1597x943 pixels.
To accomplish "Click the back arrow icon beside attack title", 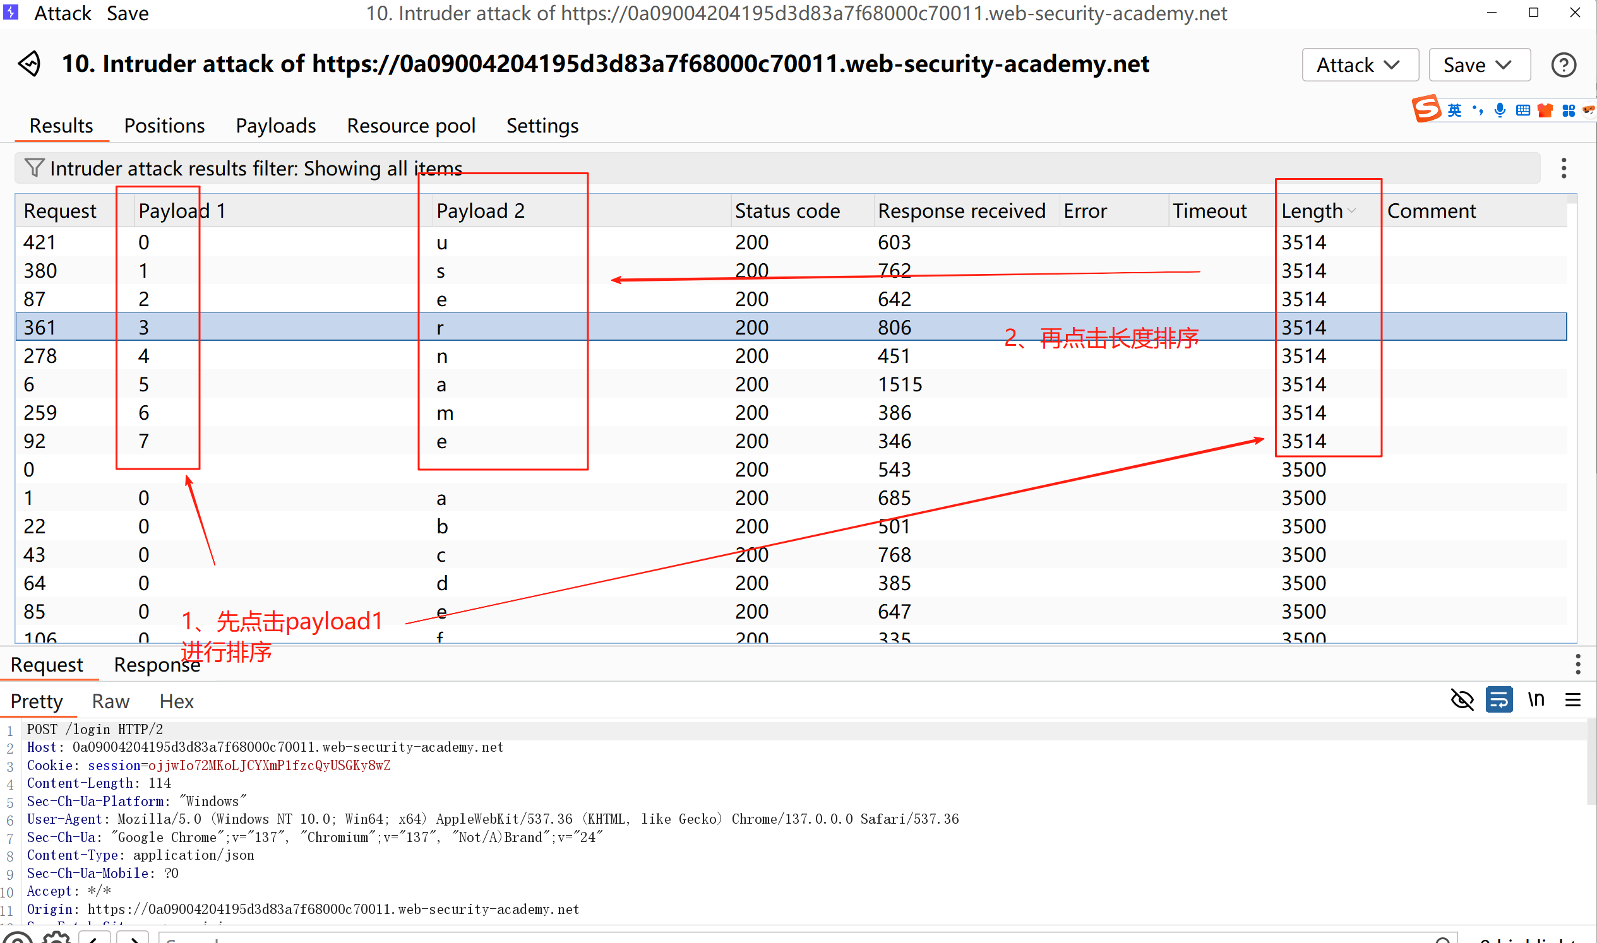I will (x=29, y=64).
